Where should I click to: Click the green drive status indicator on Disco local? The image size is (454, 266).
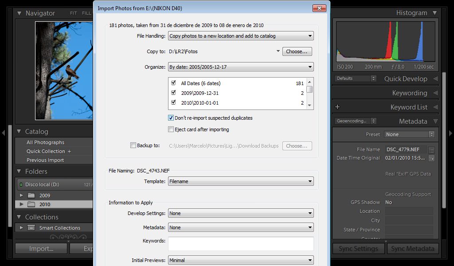click(x=21, y=184)
